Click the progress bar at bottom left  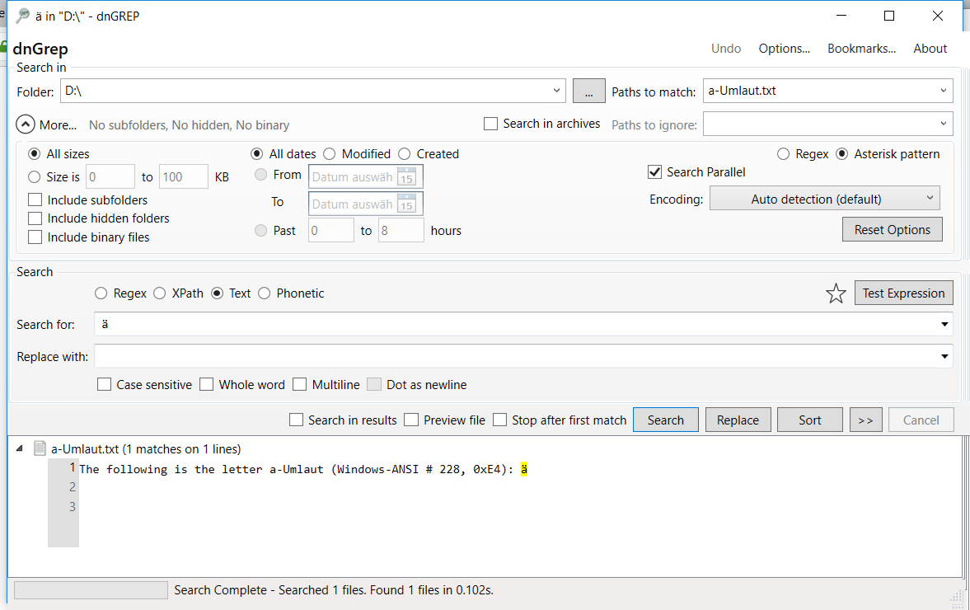pyautogui.click(x=90, y=589)
